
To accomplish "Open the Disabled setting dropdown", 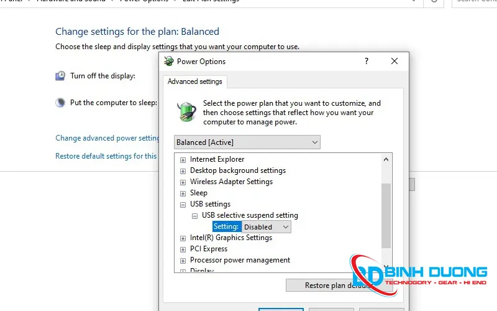I will click(267, 227).
